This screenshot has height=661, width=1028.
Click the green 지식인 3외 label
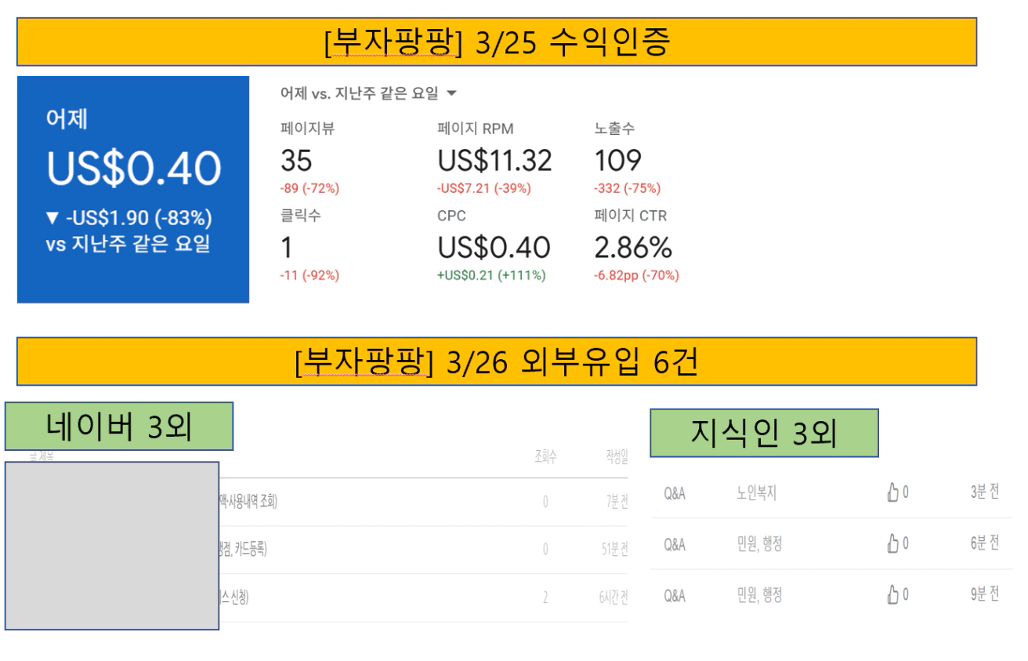[x=764, y=433]
